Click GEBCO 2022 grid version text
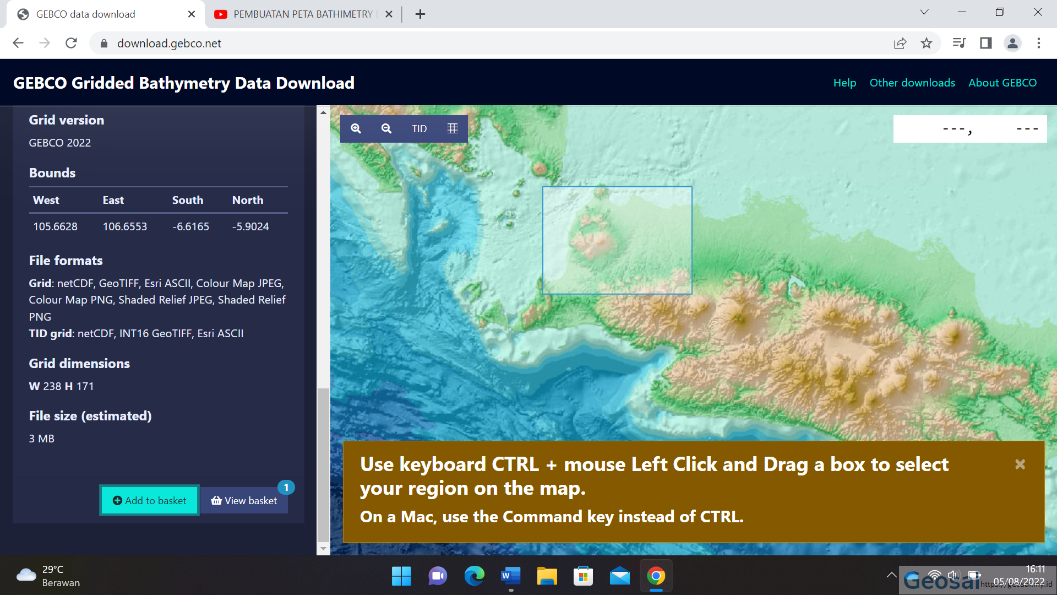Screen dimensions: 1057x595 [60, 143]
